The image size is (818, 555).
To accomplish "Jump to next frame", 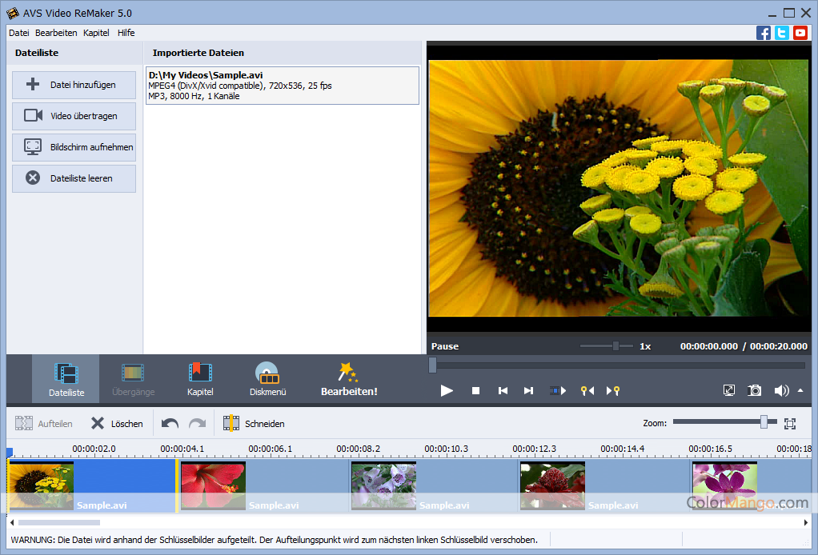I will click(x=528, y=390).
